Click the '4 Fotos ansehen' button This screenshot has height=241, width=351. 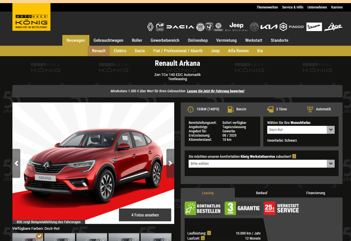coord(145,215)
